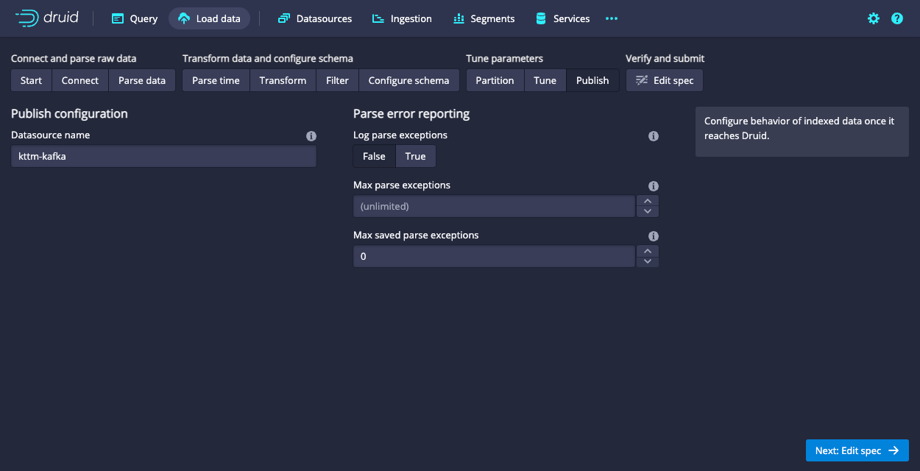Select the Publish stage toggle button

pyautogui.click(x=592, y=80)
